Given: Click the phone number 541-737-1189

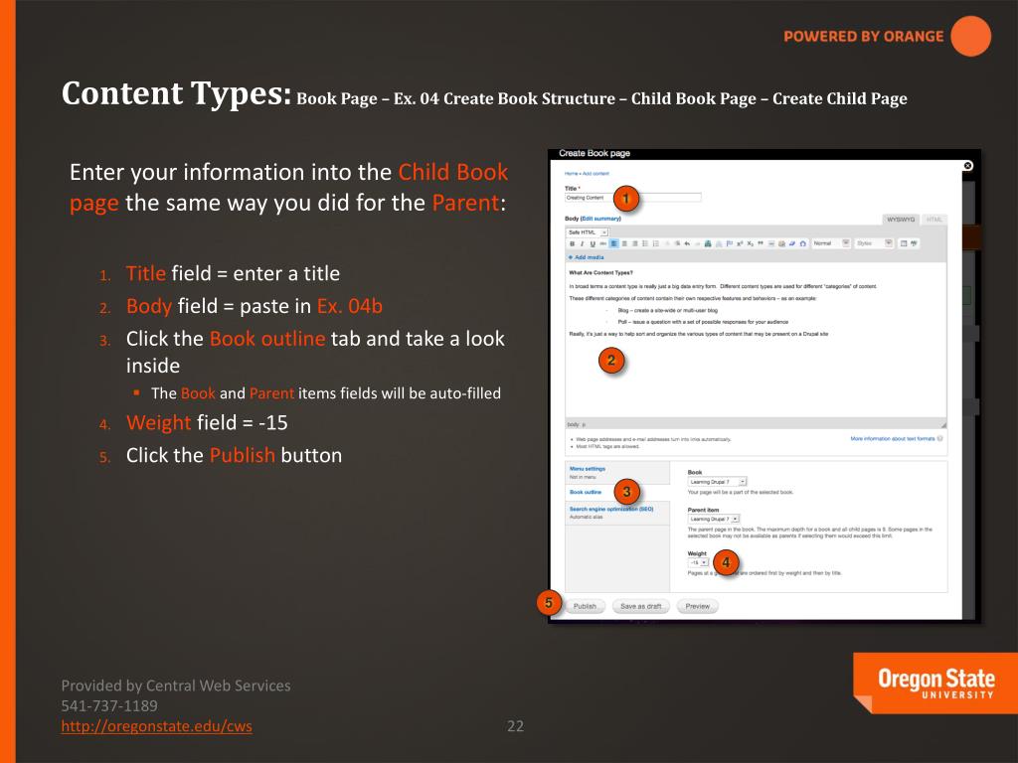Looking at the screenshot, I should pyautogui.click(x=109, y=706).
